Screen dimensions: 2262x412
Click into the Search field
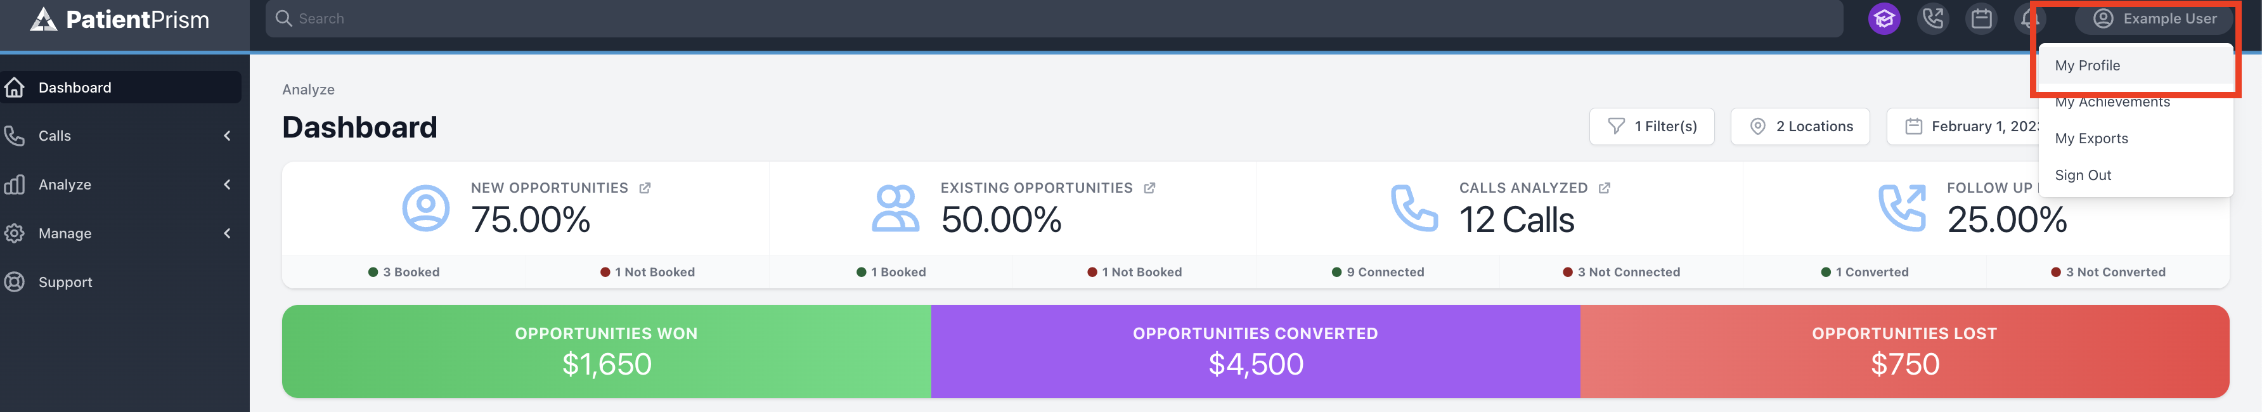(1054, 18)
